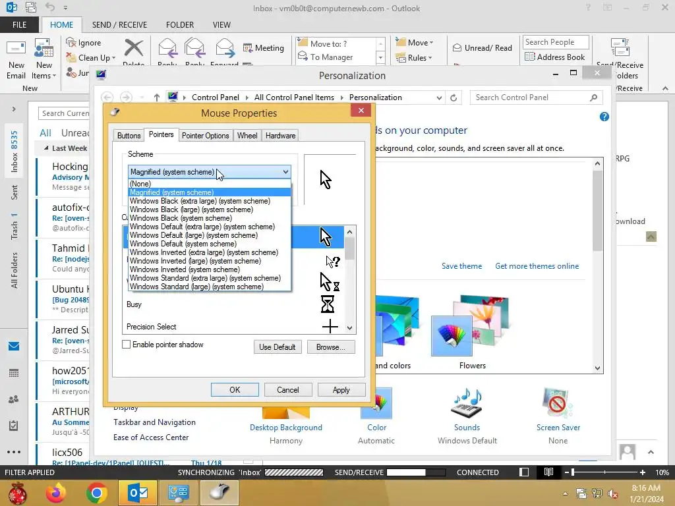Click the Reply icon in Outlook ribbon
The width and height of the screenshot is (675, 506).
coord(167,48)
